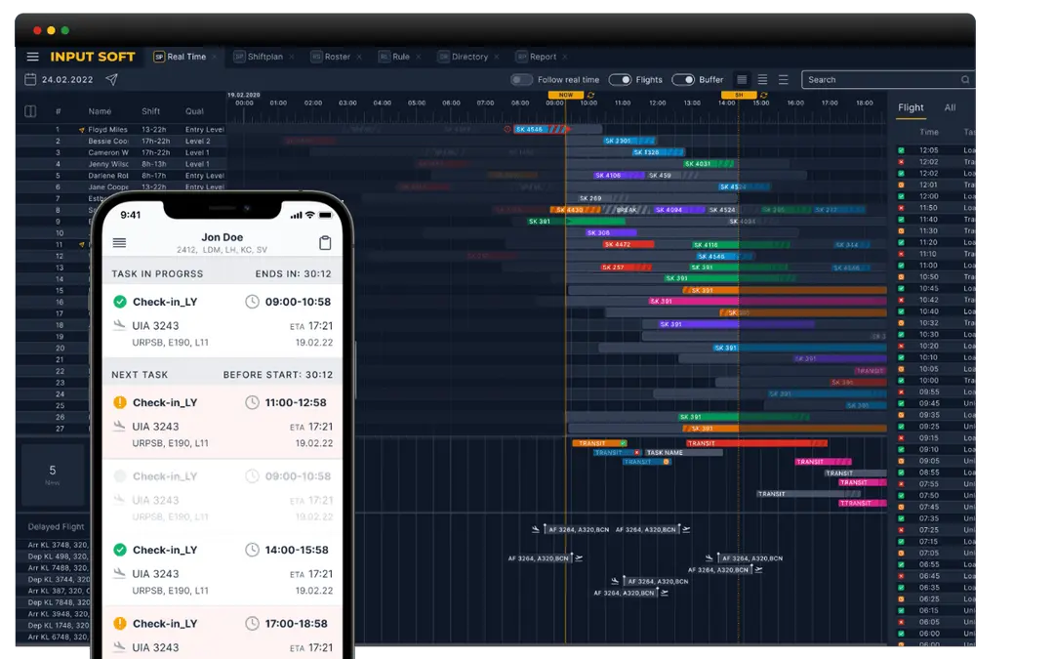Click the paper plane send icon
The height and width of the screenshot is (659, 1054).
[111, 79]
